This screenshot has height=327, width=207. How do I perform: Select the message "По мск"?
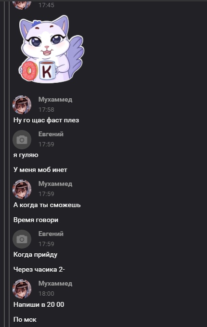tap(25, 319)
